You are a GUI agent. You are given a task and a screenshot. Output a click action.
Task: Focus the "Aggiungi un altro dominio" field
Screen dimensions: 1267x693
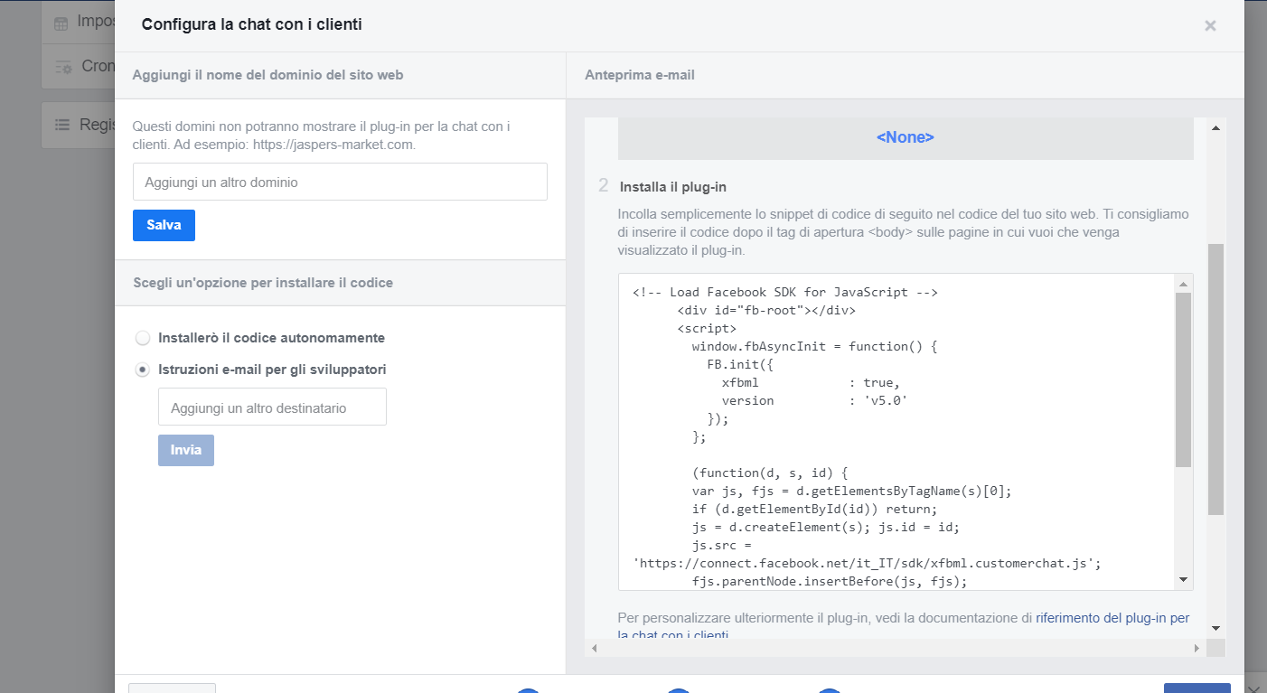pos(340,182)
